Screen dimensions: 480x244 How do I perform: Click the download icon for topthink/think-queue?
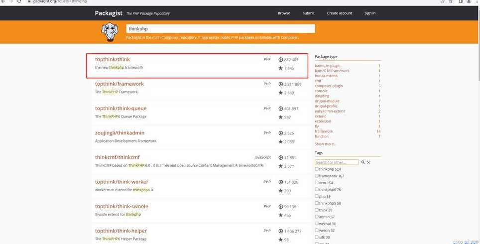click(280, 109)
